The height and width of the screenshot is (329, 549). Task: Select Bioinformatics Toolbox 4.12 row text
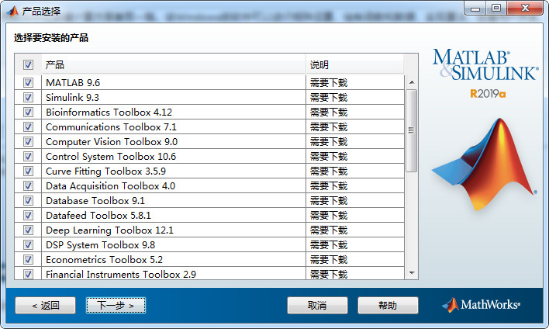click(x=109, y=112)
